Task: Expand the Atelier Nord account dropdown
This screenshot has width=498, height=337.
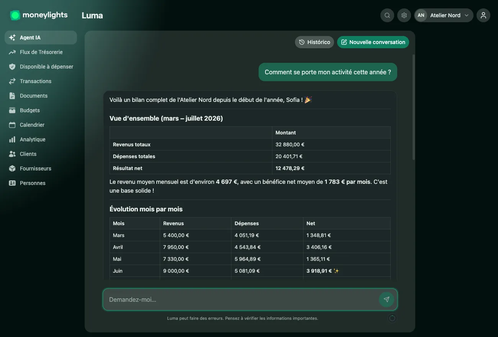Action: (x=444, y=15)
